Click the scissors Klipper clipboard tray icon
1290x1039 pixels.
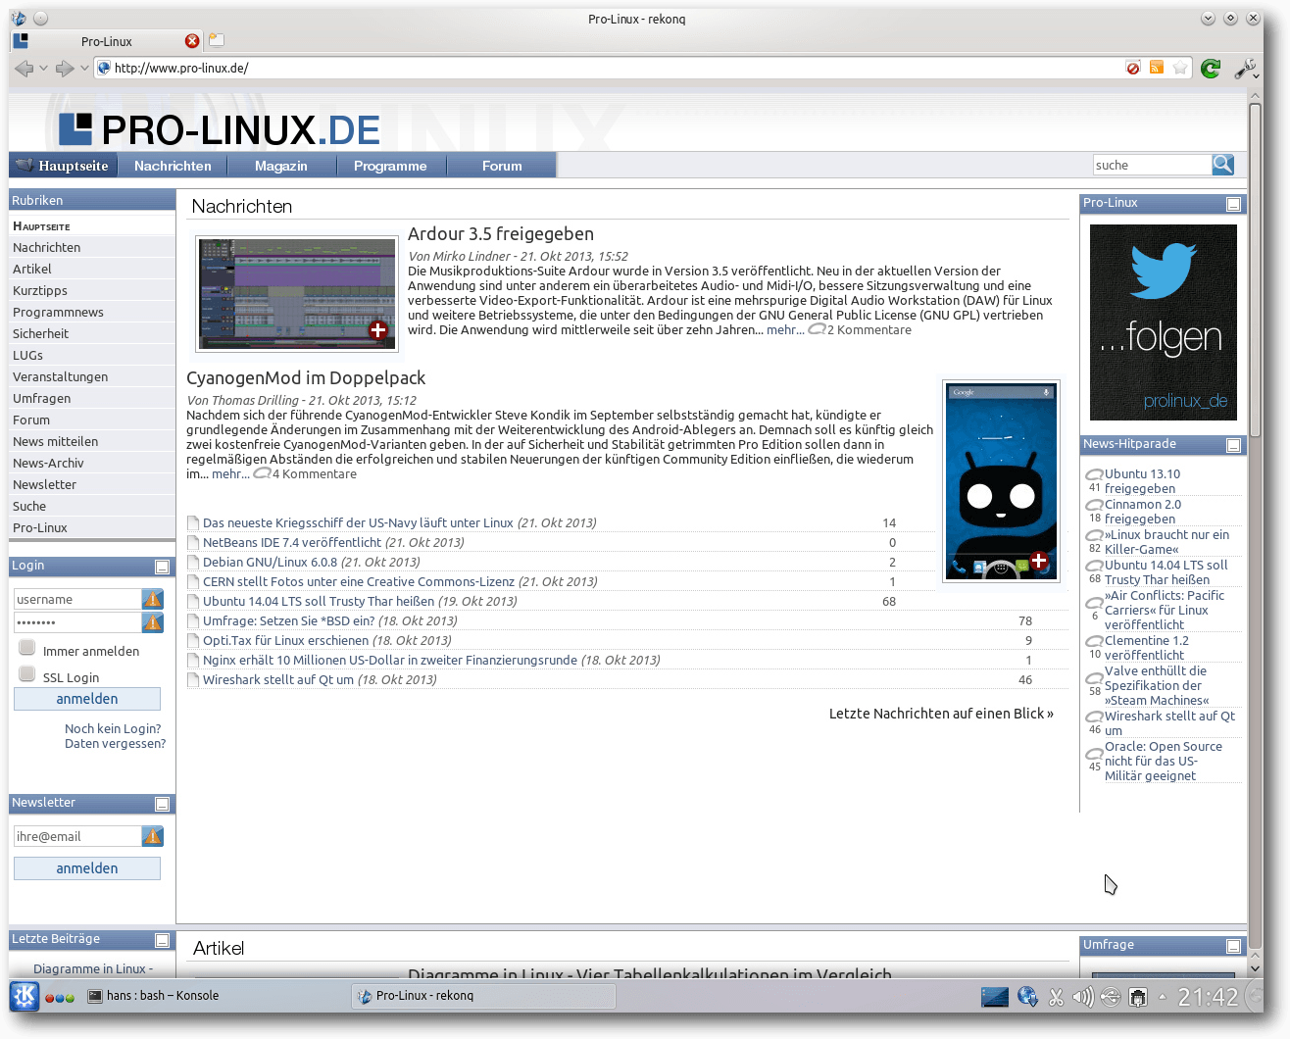[1056, 997]
